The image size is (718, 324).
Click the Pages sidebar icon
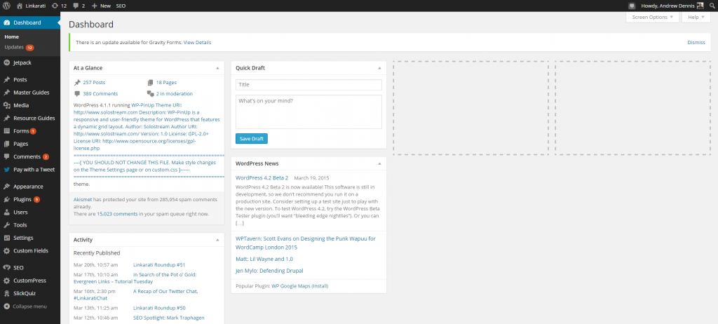[7, 144]
